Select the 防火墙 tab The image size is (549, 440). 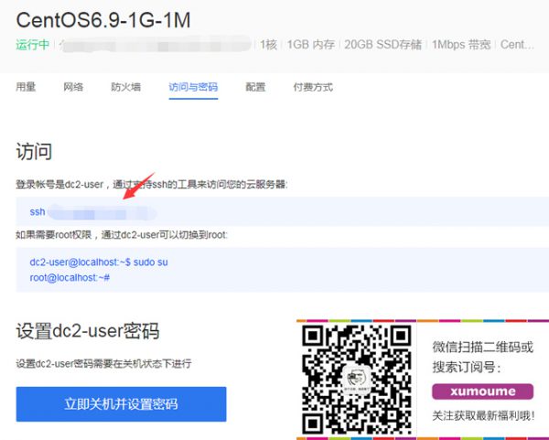coord(125,87)
